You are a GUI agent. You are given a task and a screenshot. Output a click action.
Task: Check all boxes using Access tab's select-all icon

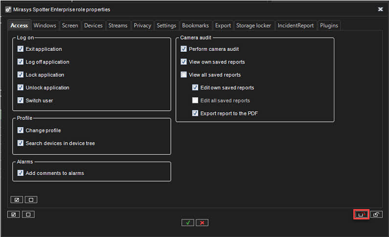pyautogui.click(x=16, y=199)
